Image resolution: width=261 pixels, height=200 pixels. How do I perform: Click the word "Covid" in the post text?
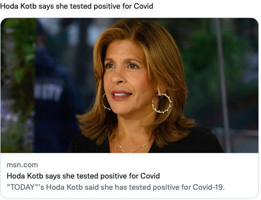click(143, 6)
